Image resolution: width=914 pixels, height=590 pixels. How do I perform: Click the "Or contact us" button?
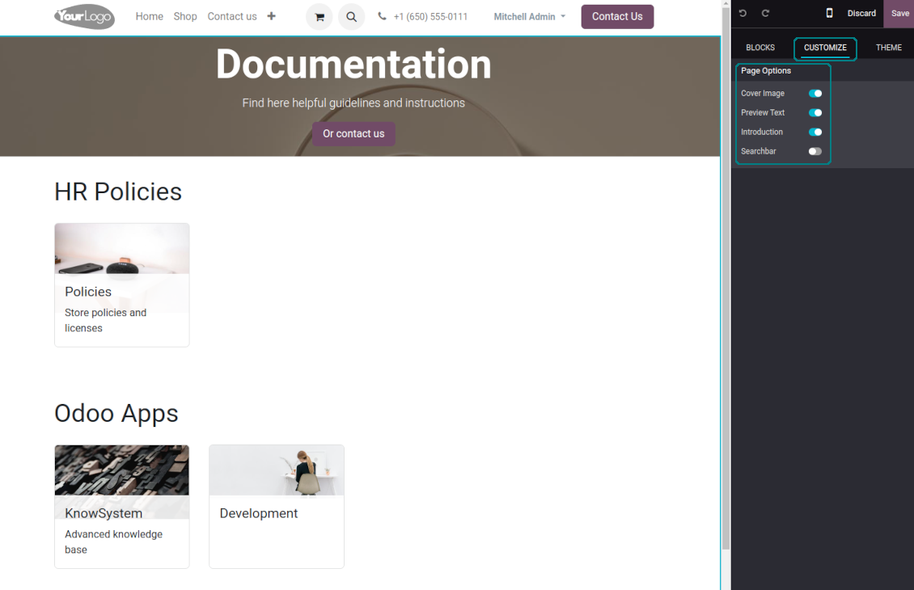tap(353, 134)
